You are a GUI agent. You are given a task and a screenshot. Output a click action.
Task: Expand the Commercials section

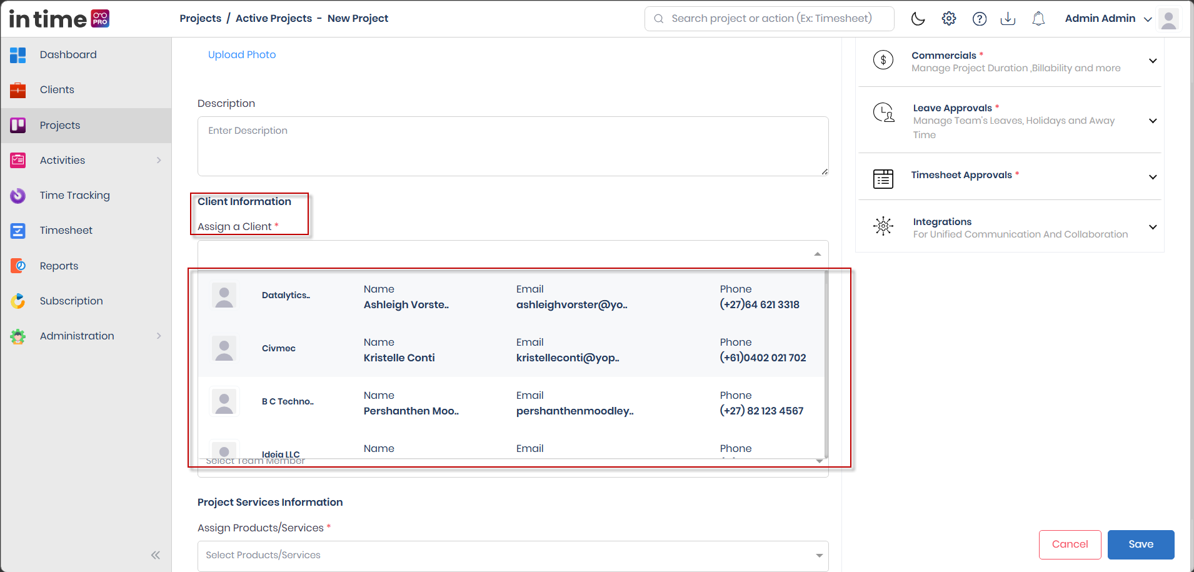(1153, 61)
